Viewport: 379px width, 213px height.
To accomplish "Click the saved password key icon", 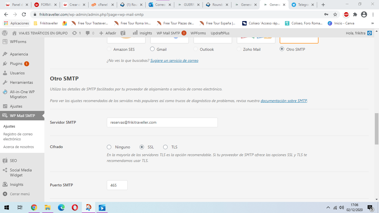I will pos(326,14).
